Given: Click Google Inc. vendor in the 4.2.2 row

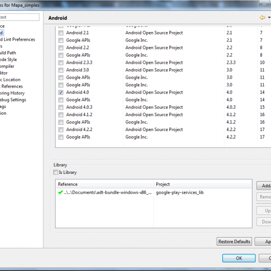Looking at the screenshot, I should (136, 137).
